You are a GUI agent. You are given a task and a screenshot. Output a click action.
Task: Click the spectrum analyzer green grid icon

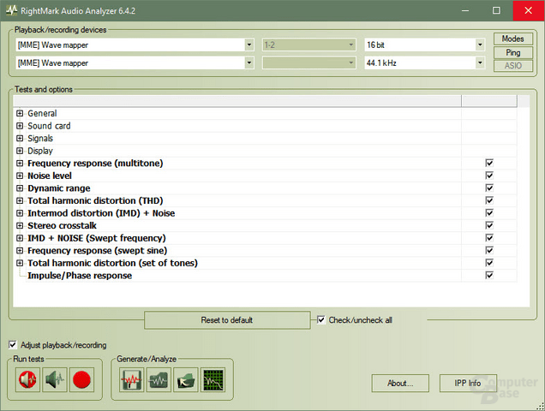tap(213, 379)
